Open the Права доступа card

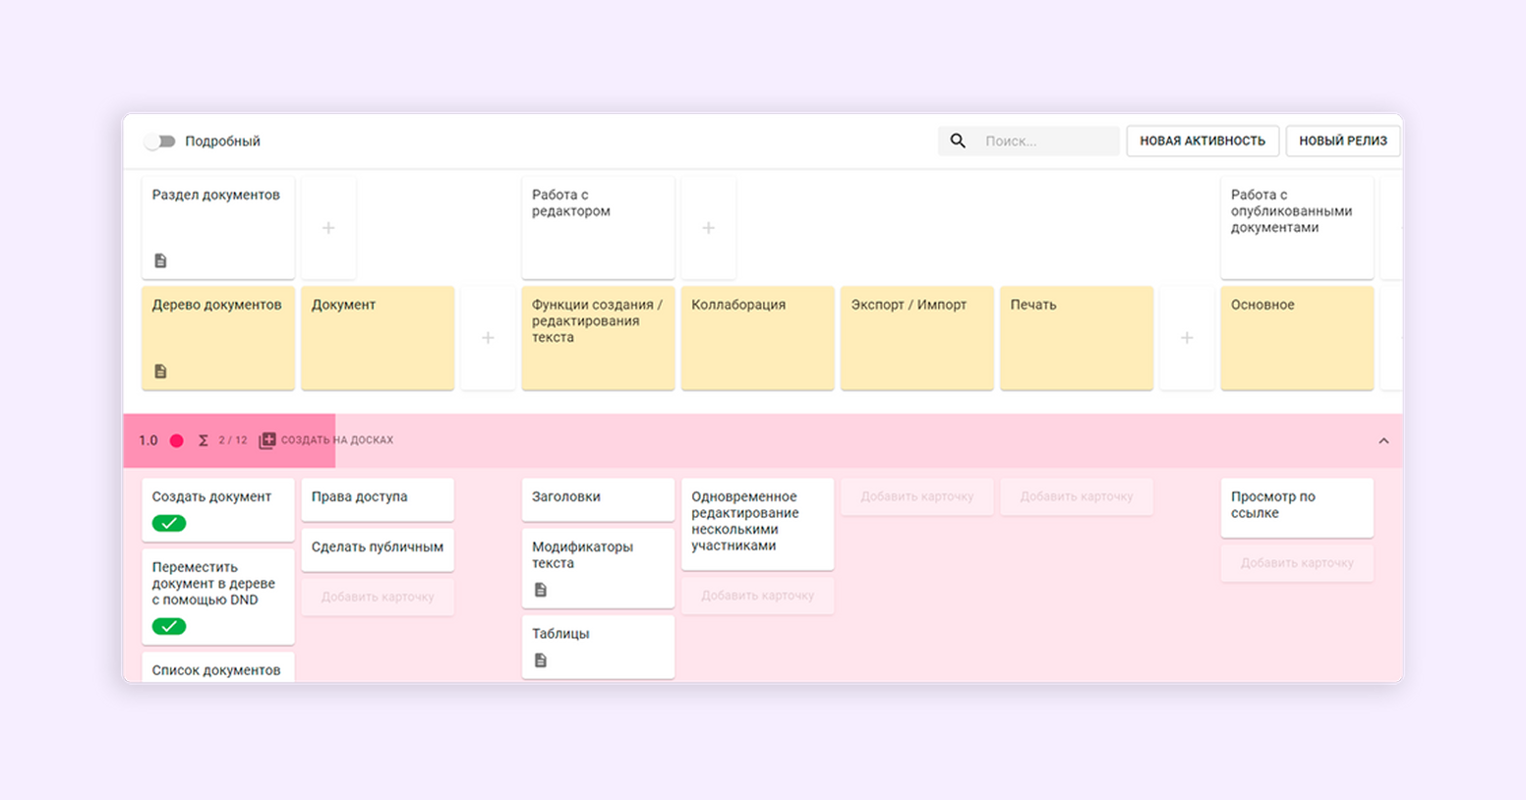click(378, 499)
